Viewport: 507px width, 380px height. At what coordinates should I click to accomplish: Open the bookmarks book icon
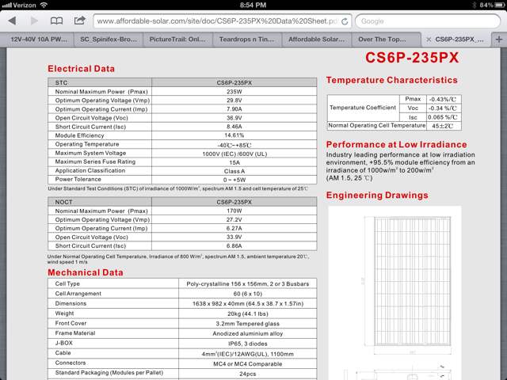point(56,21)
